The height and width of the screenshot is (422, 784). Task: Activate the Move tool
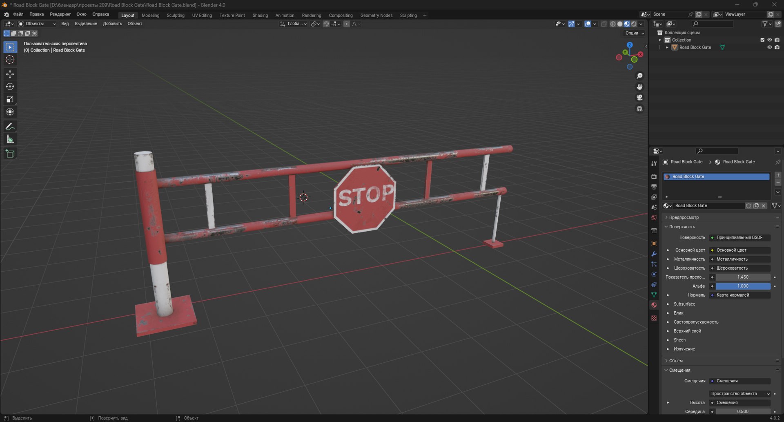point(10,74)
